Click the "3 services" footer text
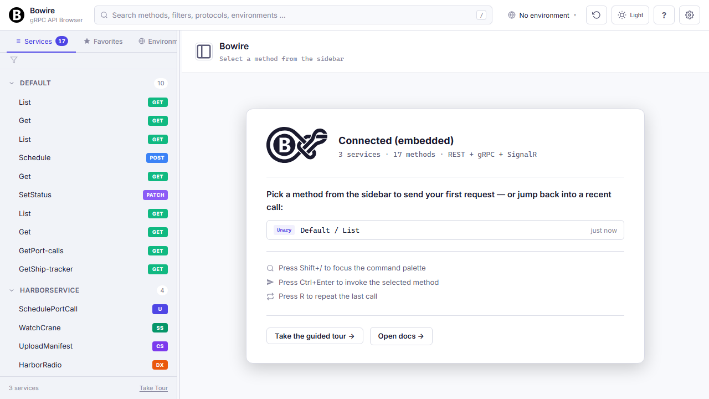Image resolution: width=709 pixels, height=399 pixels. coord(24,388)
